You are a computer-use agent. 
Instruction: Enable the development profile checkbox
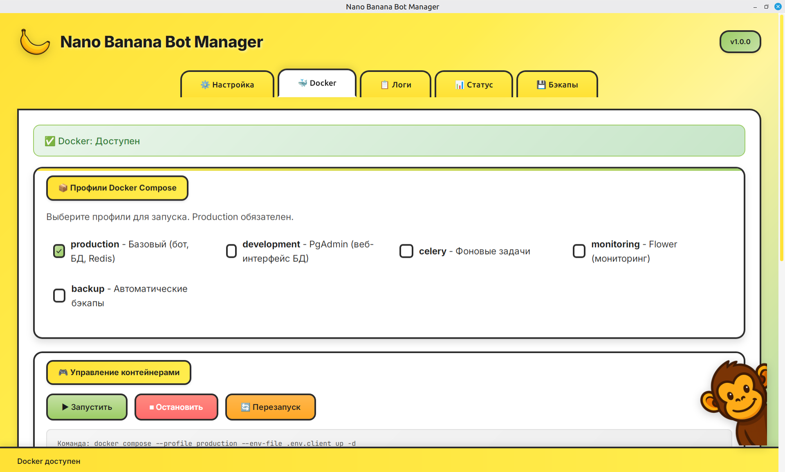pyautogui.click(x=231, y=251)
